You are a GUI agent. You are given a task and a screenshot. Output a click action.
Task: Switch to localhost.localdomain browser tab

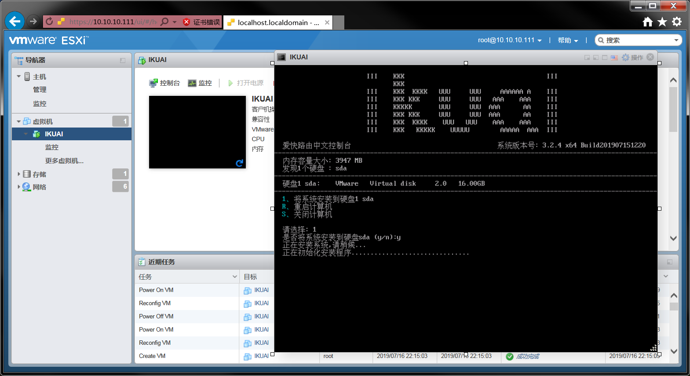(277, 22)
